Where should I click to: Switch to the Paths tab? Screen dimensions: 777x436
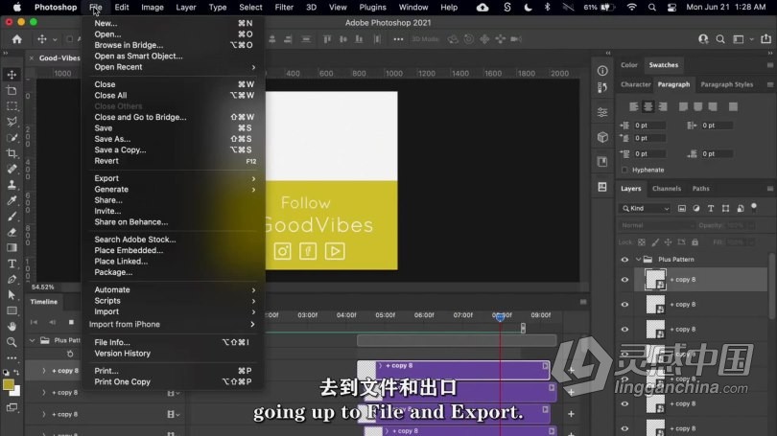pyautogui.click(x=700, y=189)
